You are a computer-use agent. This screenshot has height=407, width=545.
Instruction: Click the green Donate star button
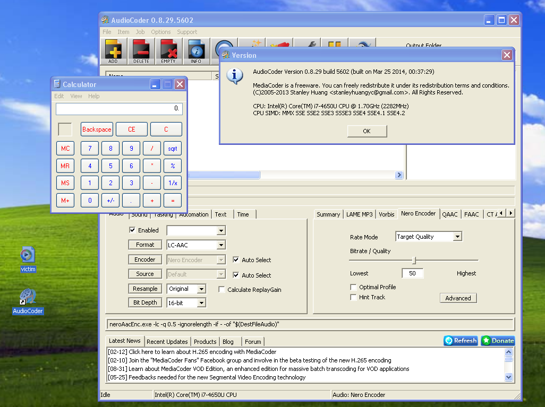pyautogui.click(x=498, y=341)
